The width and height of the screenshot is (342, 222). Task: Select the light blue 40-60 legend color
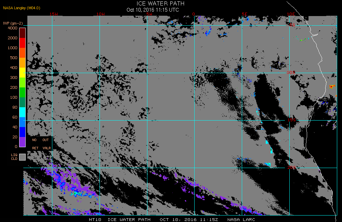tap(23, 122)
